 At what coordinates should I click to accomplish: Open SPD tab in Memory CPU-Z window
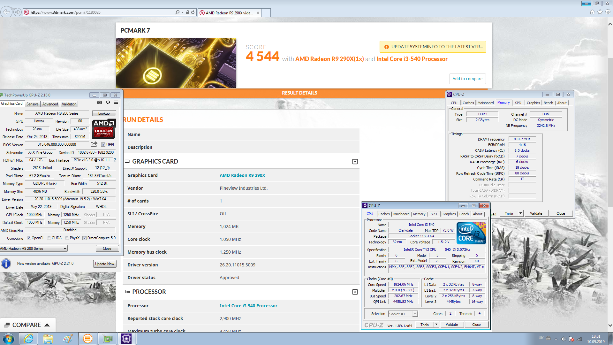click(518, 103)
